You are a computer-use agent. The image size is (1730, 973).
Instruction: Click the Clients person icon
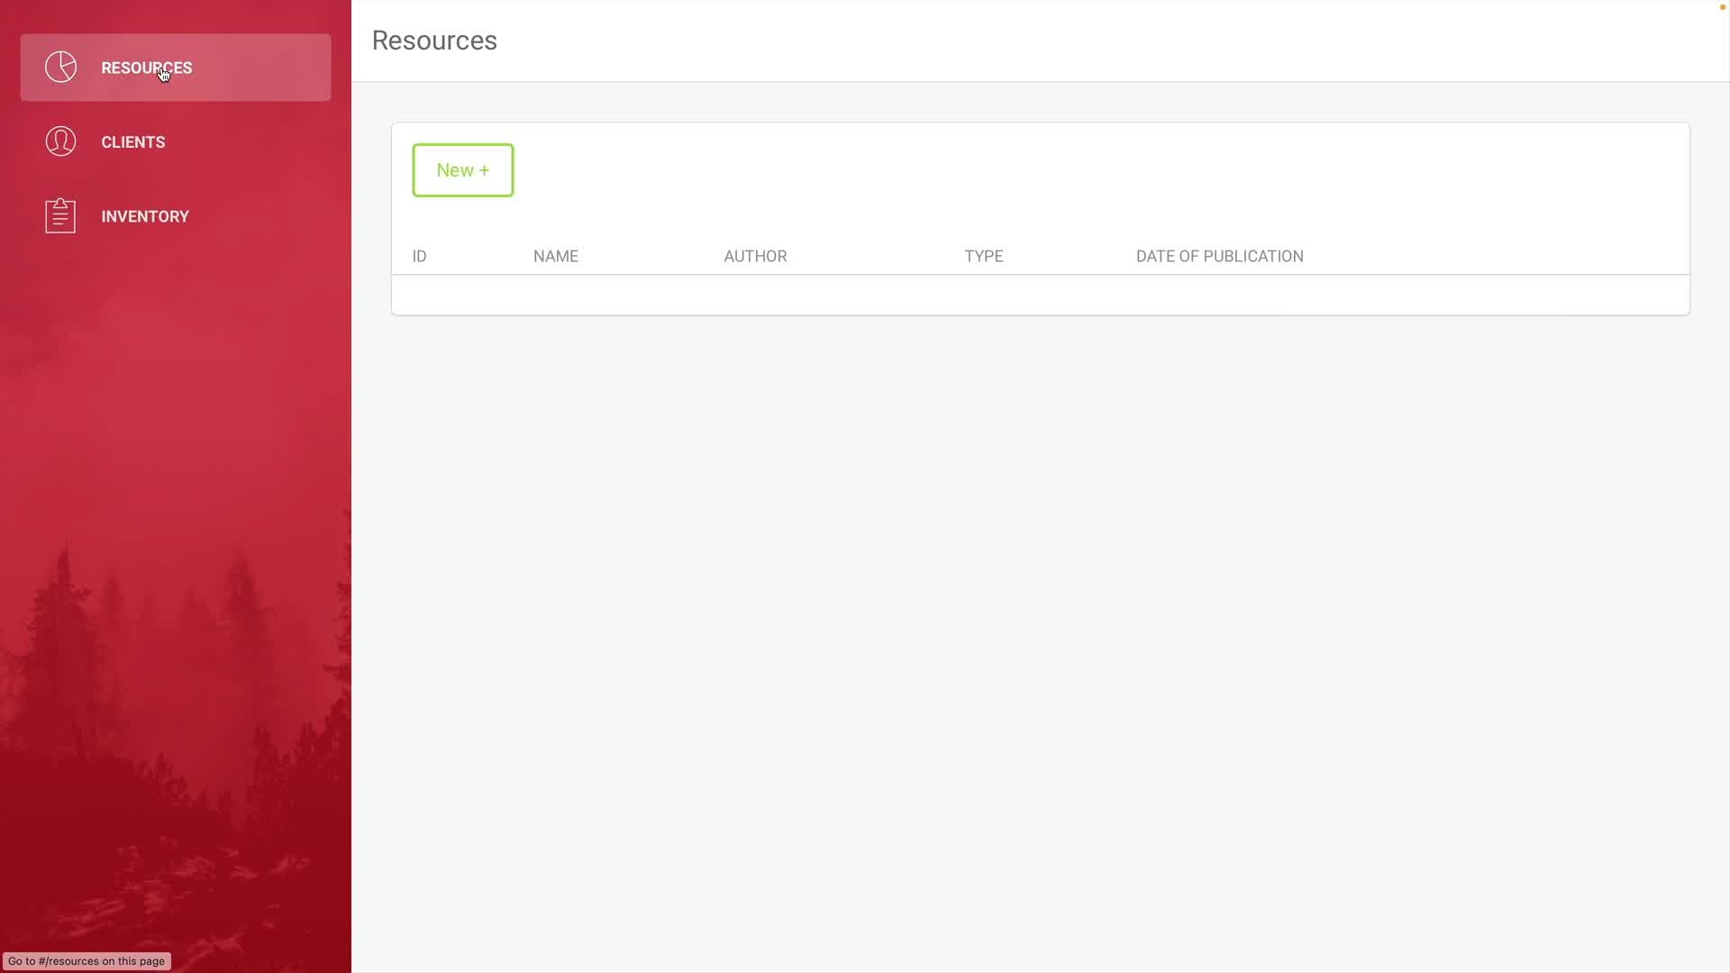pos(60,141)
